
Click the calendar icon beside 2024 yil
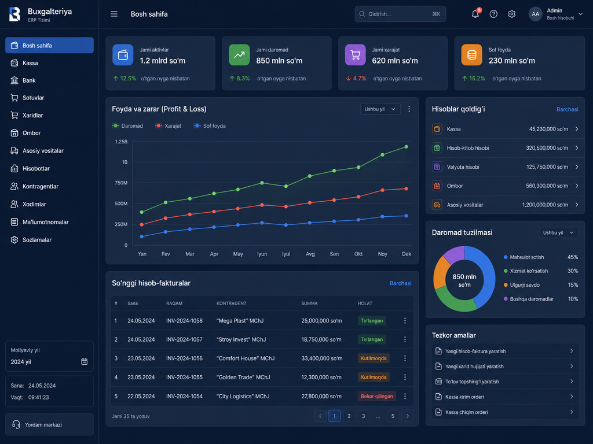pyautogui.click(x=85, y=362)
